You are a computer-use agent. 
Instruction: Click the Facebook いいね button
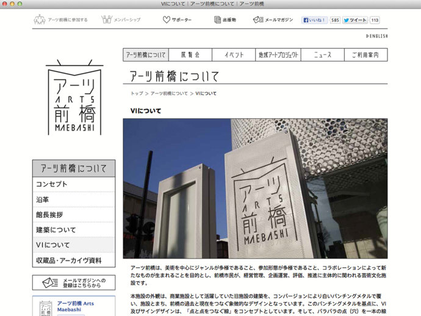click(314, 20)
